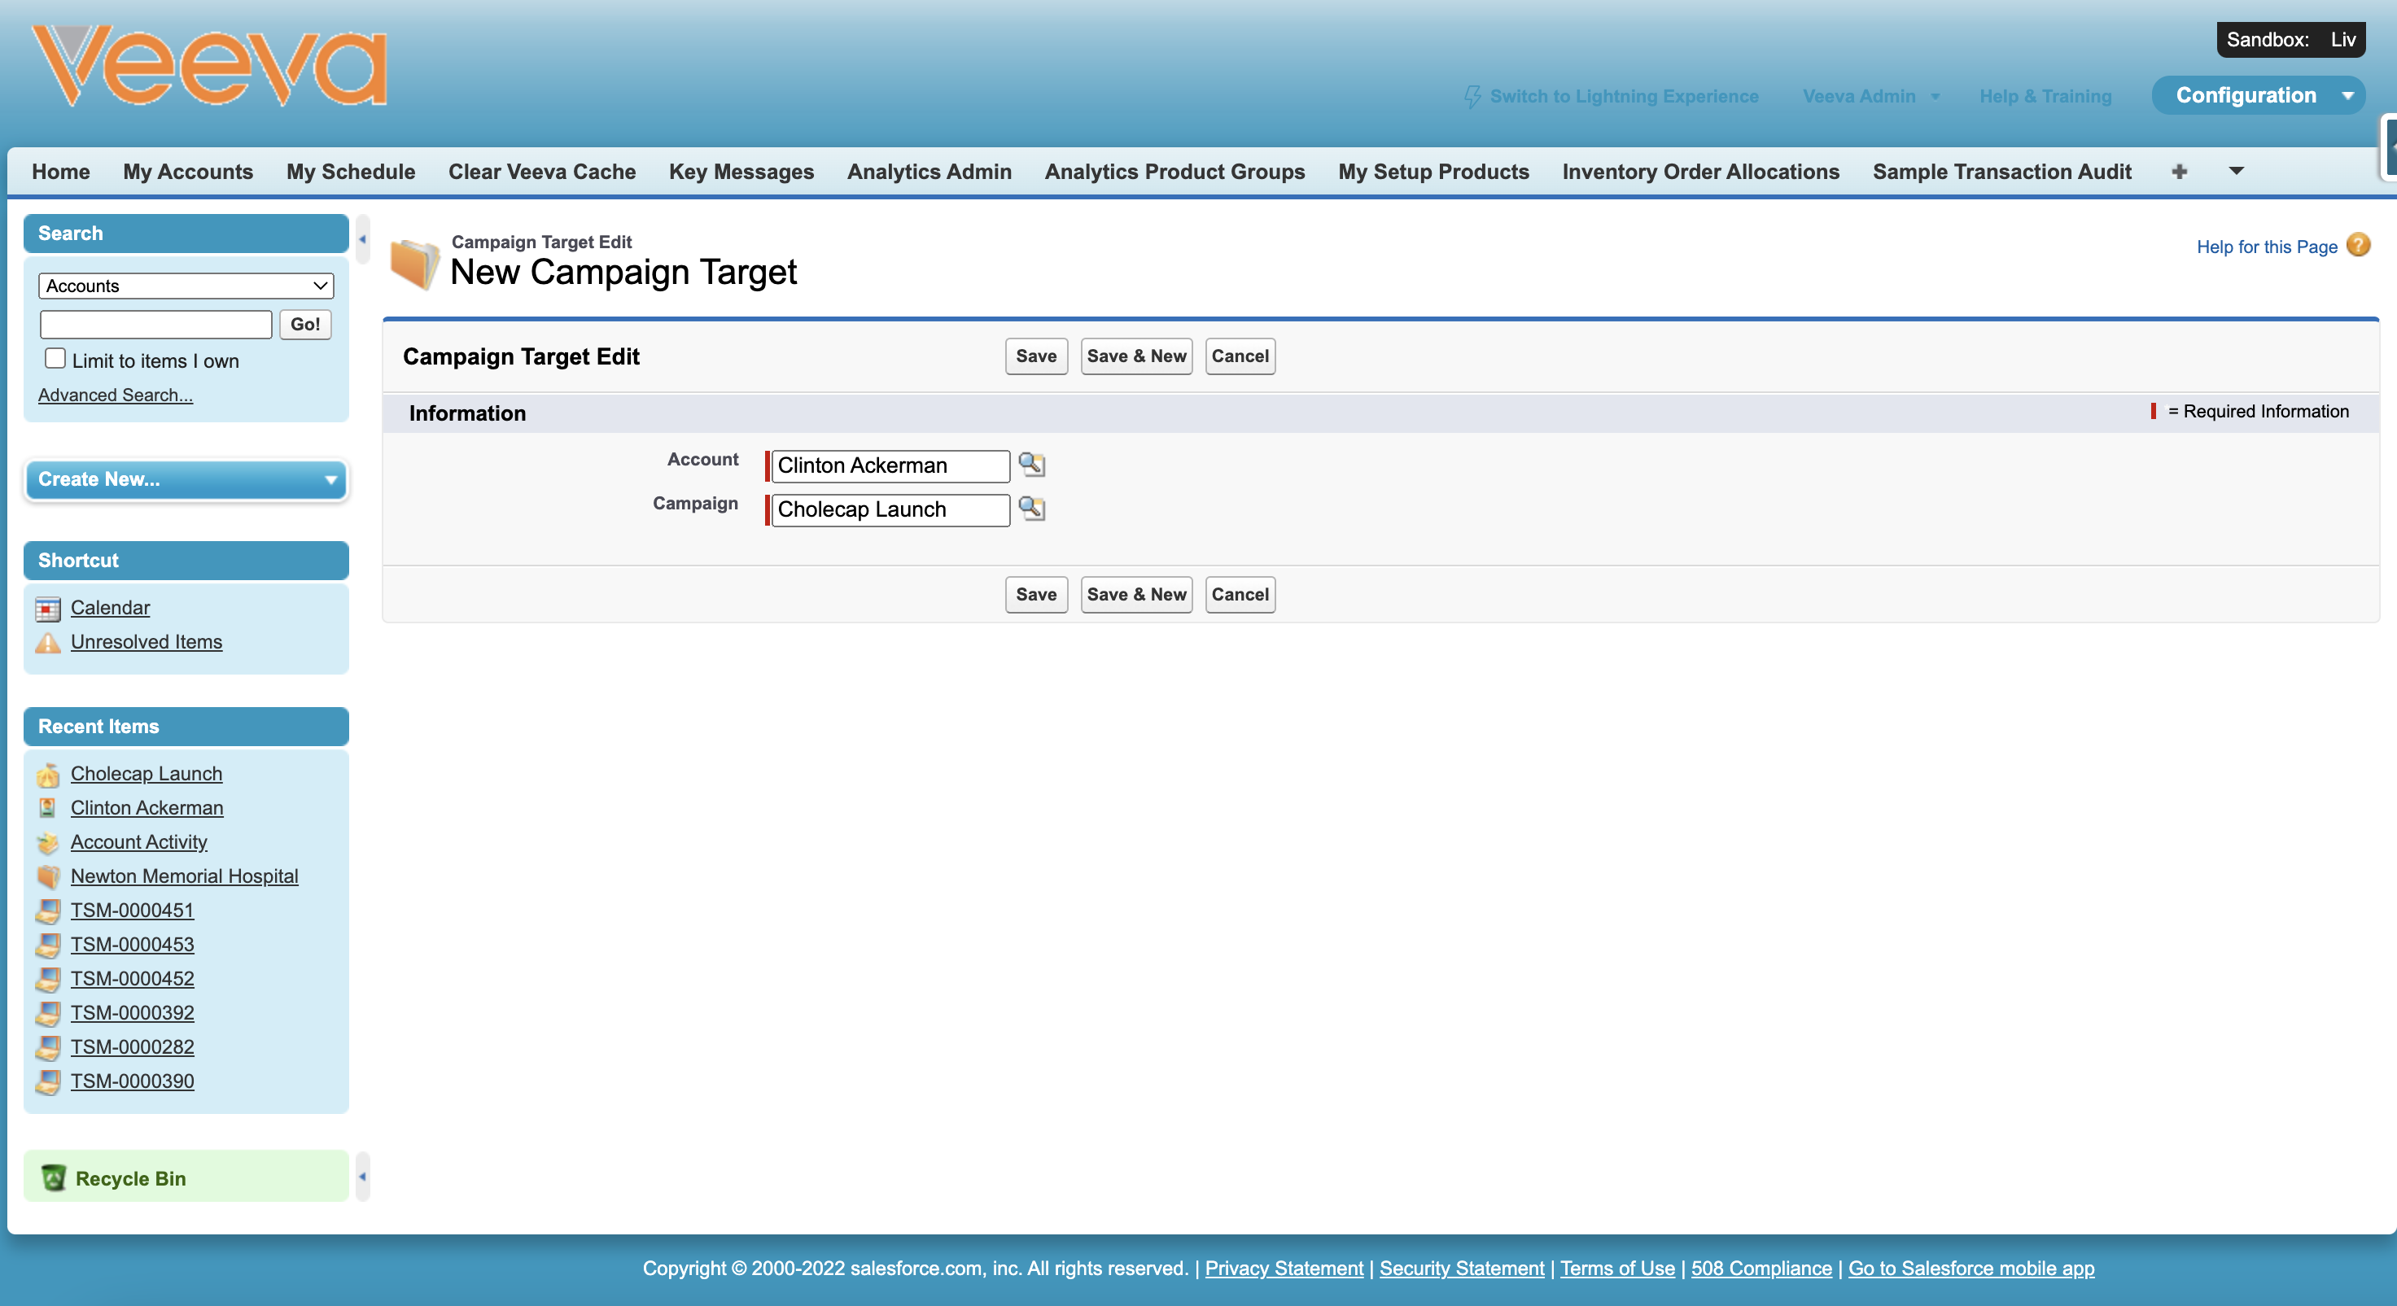
Task: Open the Account lookup magnifier
Action: (x=1032, y=465)
